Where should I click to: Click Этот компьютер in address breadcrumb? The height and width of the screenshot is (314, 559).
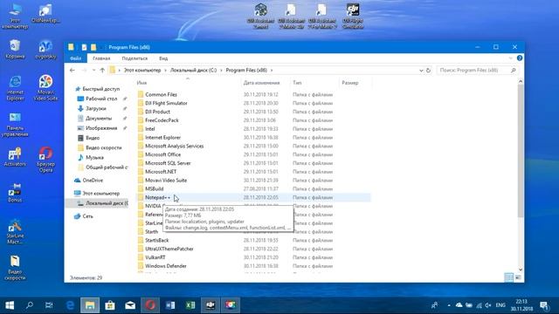pyautogui.click(x=141, y=70)
